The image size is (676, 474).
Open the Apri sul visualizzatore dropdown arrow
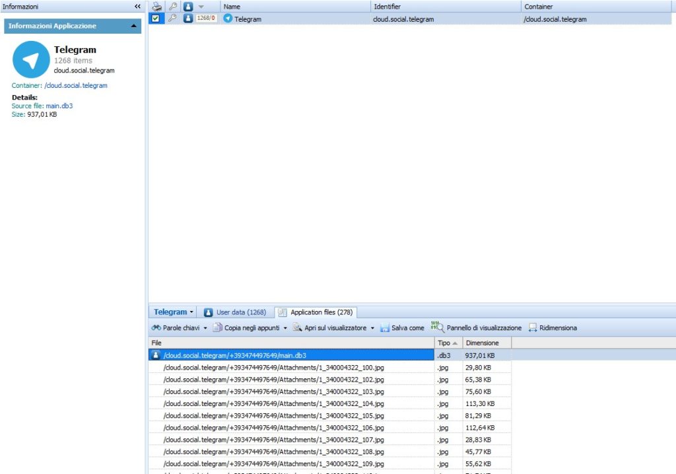[372, 328]
